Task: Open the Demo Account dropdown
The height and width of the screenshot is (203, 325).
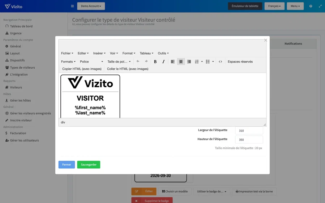Action: 91,6
